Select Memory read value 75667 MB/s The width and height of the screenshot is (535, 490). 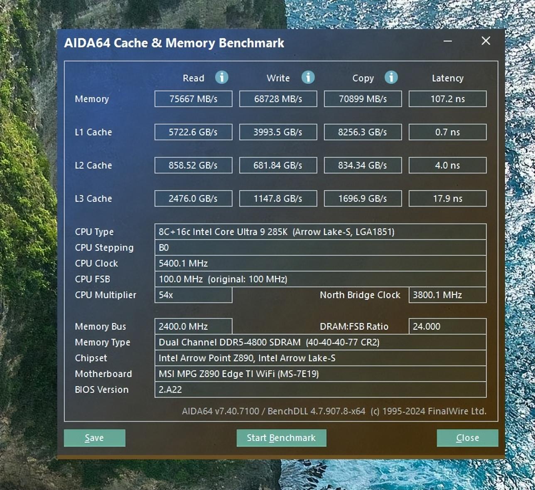(x=194, y=99)
